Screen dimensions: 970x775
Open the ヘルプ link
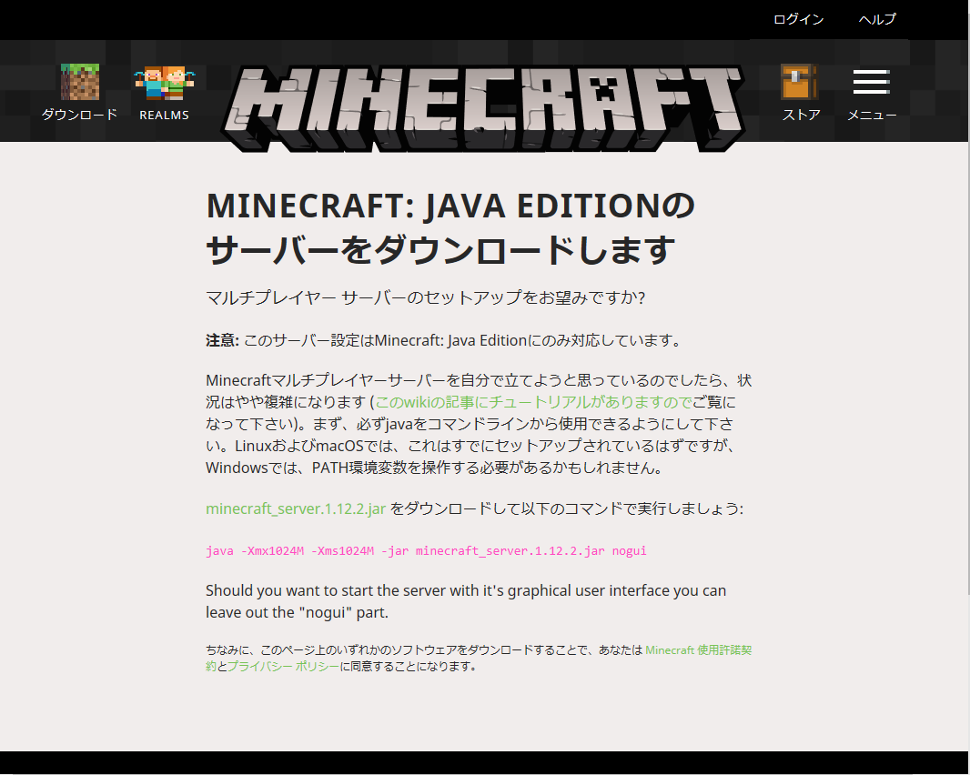(876, 19)
